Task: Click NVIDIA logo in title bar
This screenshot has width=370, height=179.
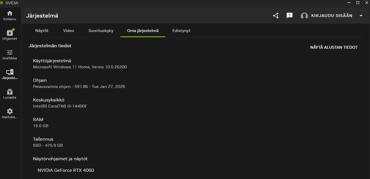Action: pos(2,3)
